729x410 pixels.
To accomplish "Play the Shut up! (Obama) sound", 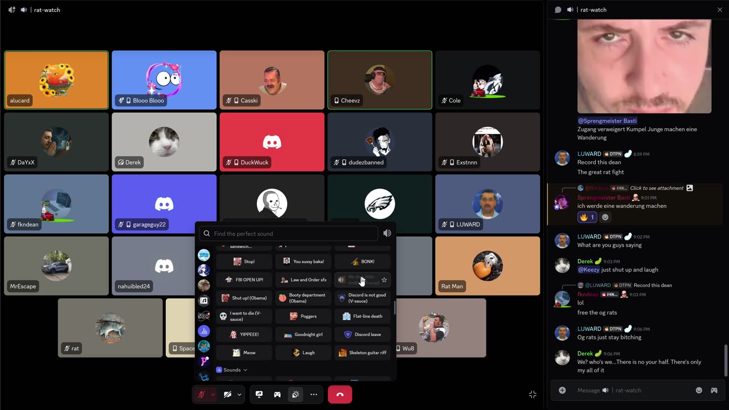I will pos(243,298).
